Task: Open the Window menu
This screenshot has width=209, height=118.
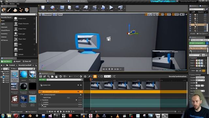Action: pyautogui.click(x=12, y=4)
